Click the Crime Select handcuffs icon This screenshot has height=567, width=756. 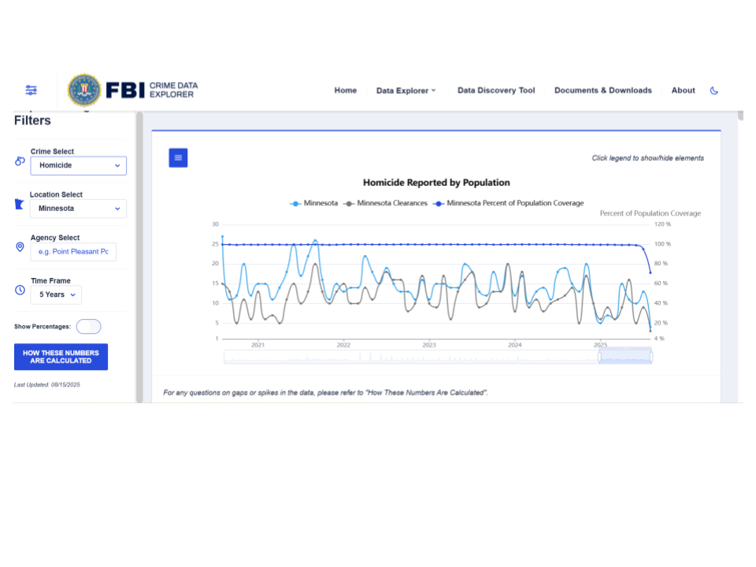pos(20,161)
